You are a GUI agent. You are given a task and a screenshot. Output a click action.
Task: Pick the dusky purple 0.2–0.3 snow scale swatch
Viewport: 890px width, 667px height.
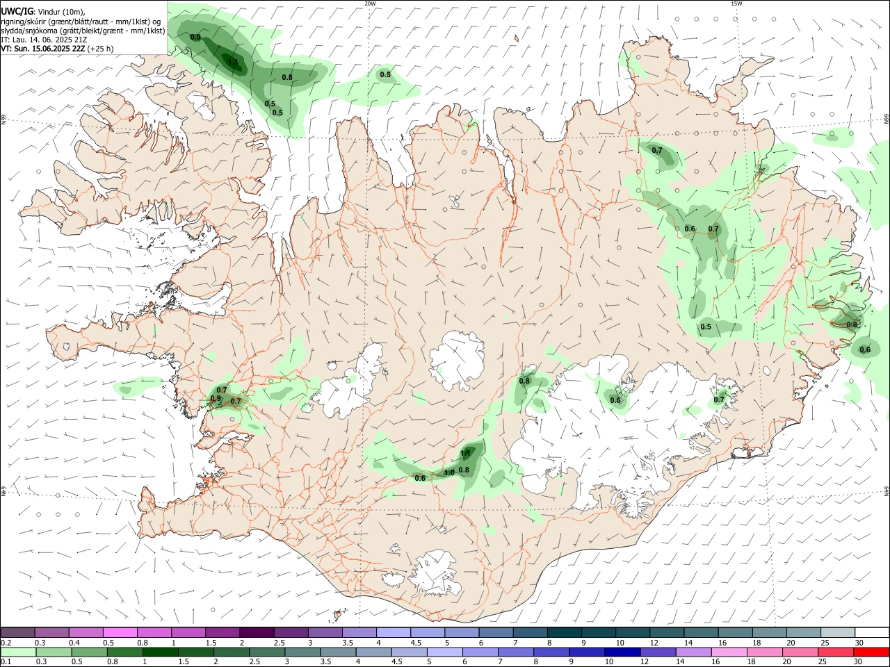coord(17,632)
